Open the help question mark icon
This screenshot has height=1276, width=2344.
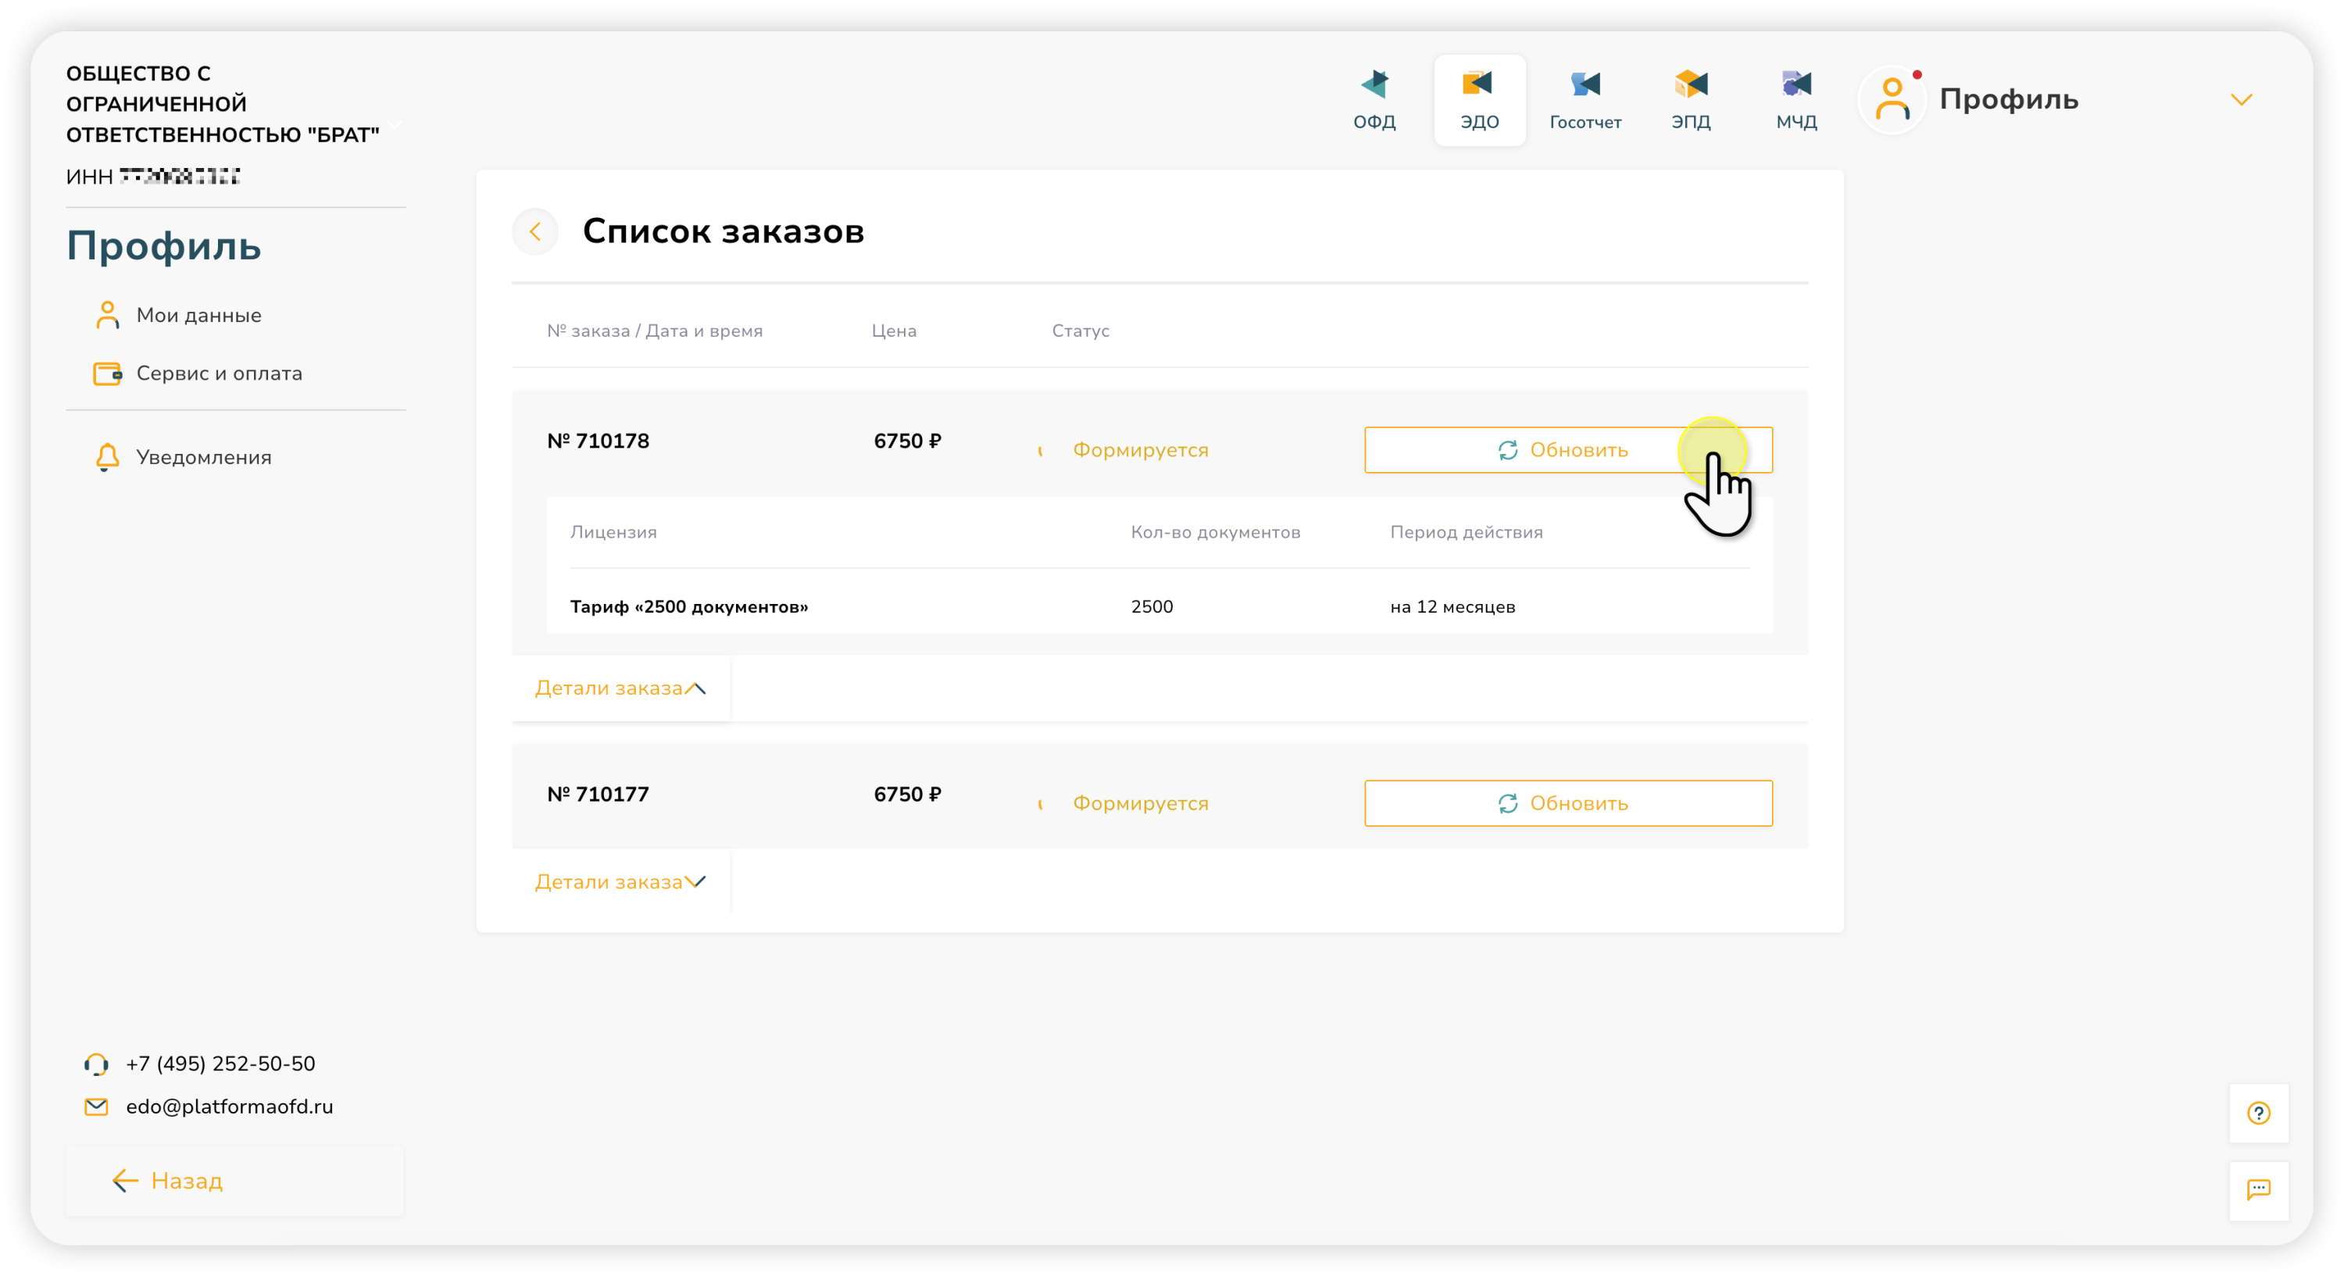2257,1112
